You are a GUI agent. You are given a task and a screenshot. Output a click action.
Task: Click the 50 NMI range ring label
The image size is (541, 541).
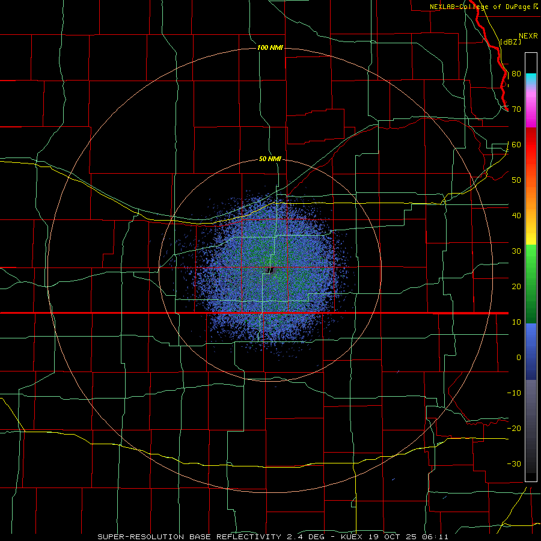tap(270, 159)
